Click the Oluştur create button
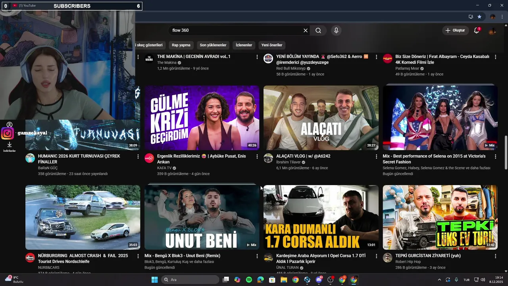 [456, 31]
